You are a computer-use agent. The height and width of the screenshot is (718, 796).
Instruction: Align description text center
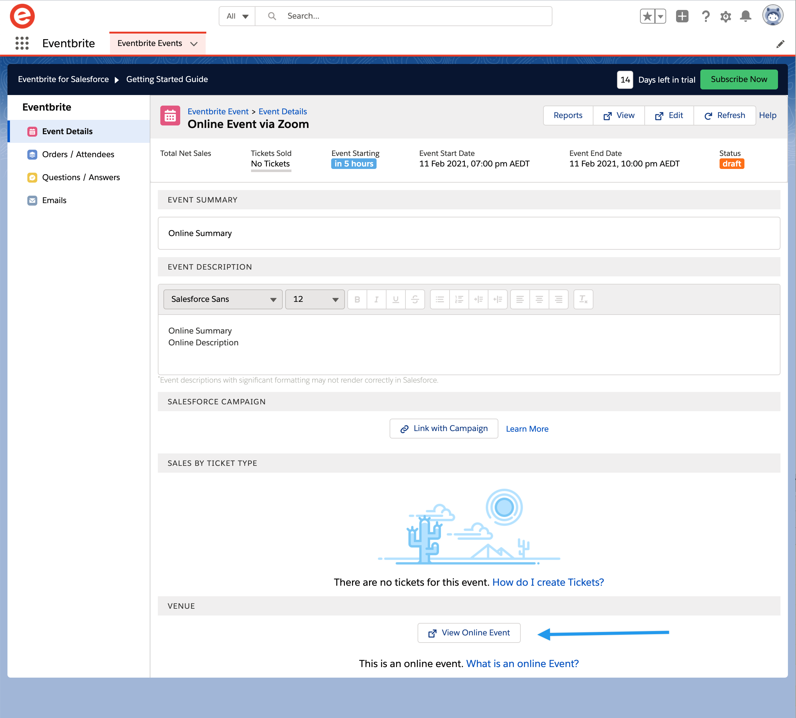[x=539, y=299]
